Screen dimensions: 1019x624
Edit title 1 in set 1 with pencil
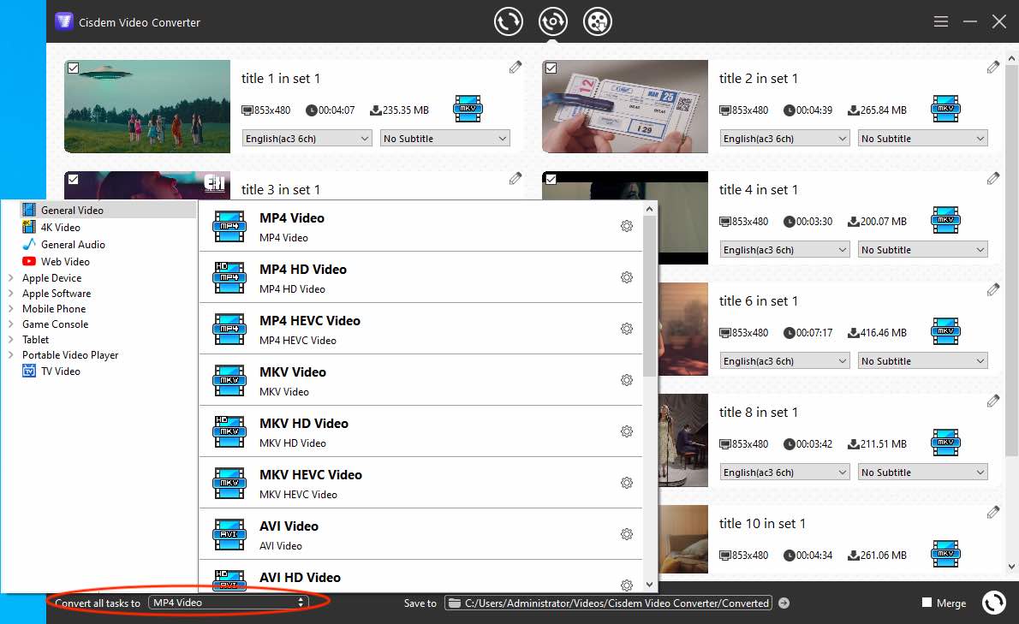coord(515,67)
